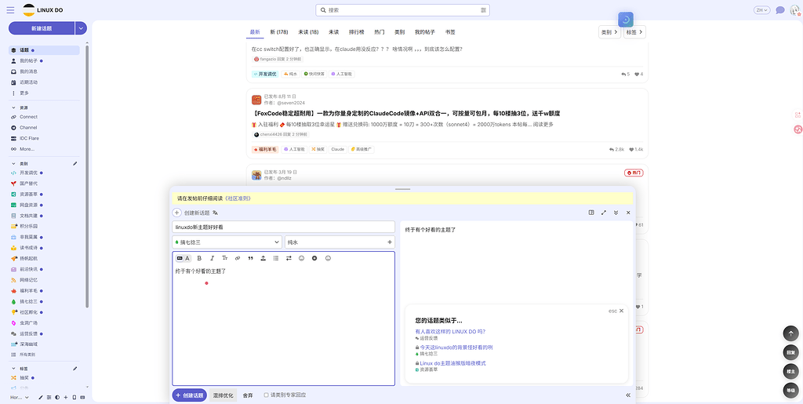
Task: Switch to the 排行榜 tab
Action: (x=357, y=31)
